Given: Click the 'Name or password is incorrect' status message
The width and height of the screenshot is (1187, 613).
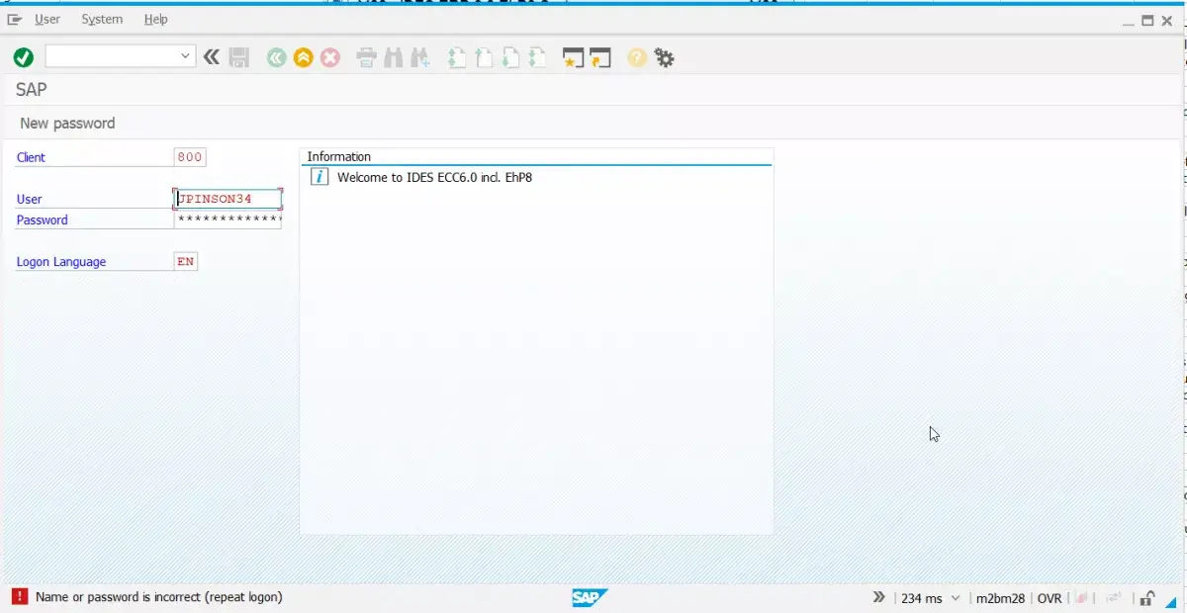Looking at the screenshot, I should coord(159,597).
